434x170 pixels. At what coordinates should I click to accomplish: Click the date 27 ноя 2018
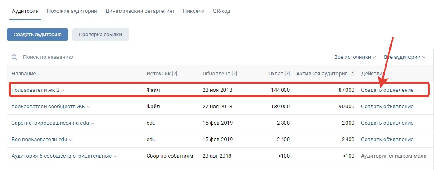coord(217,107)
